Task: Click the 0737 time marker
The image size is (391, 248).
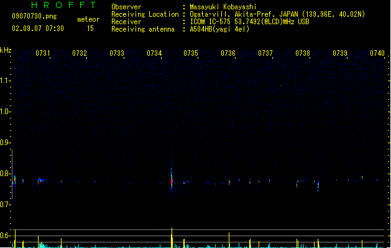Action: pyautogui.click(x=265, y=53)
